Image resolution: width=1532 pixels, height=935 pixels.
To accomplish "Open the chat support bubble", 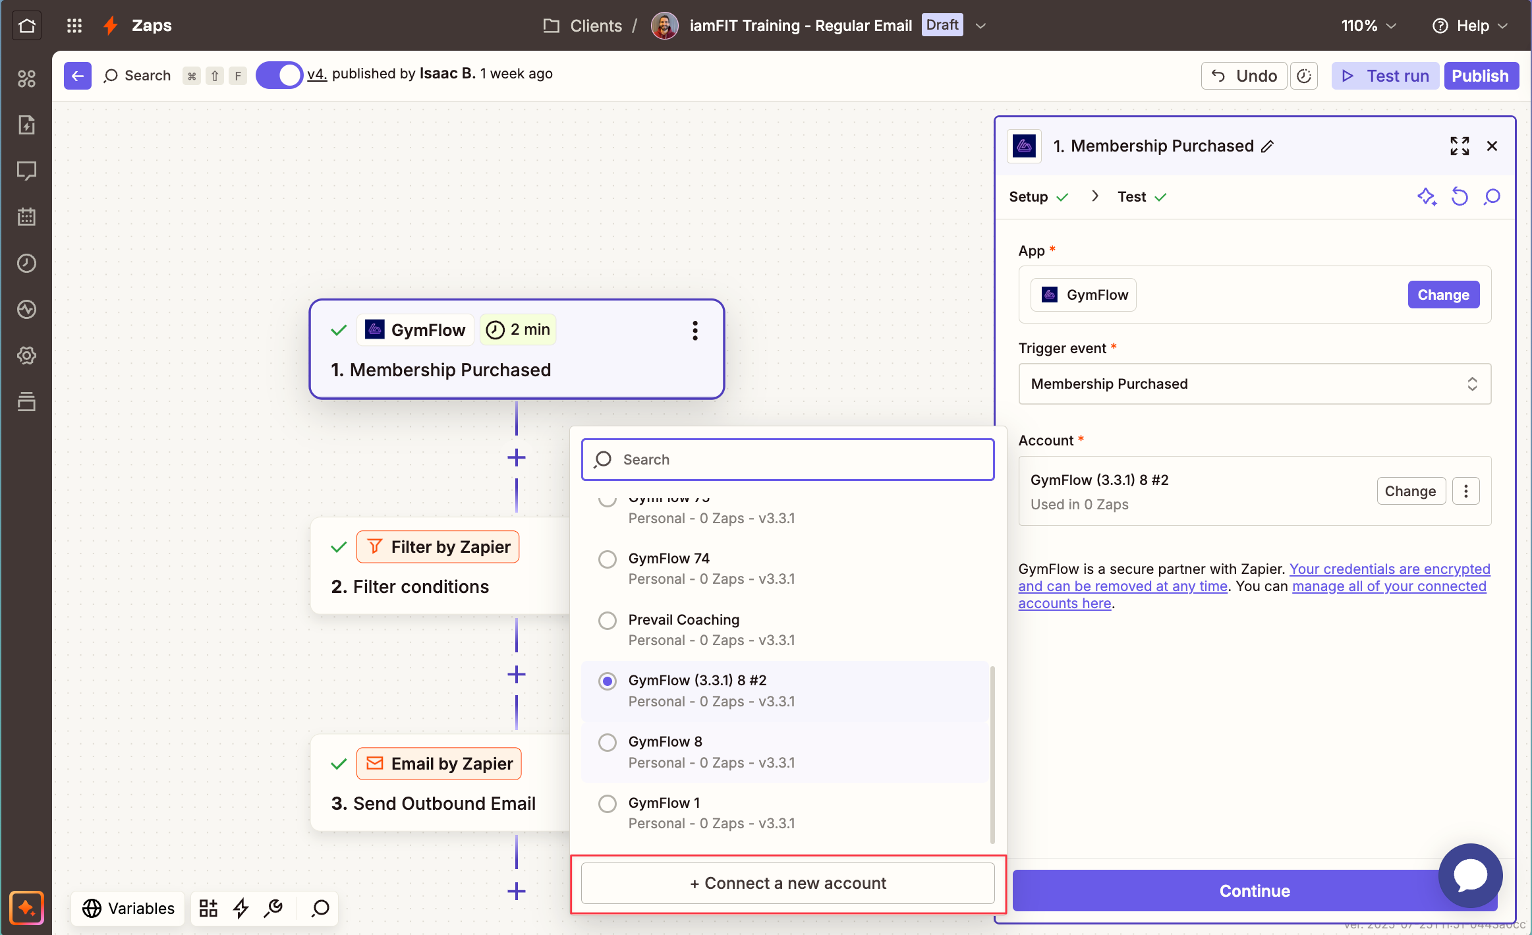I will click(x=1471, y=876).
